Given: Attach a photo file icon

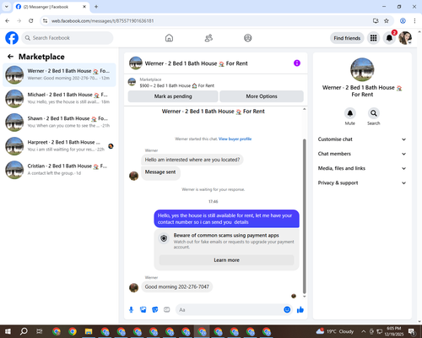Looking at the screenshot, I should (x=143, y=310).
